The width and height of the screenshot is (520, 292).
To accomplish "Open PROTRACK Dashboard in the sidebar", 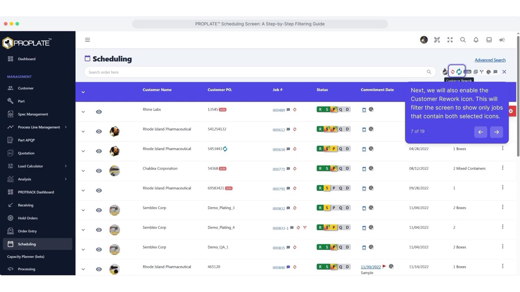I will coord(36,192).
